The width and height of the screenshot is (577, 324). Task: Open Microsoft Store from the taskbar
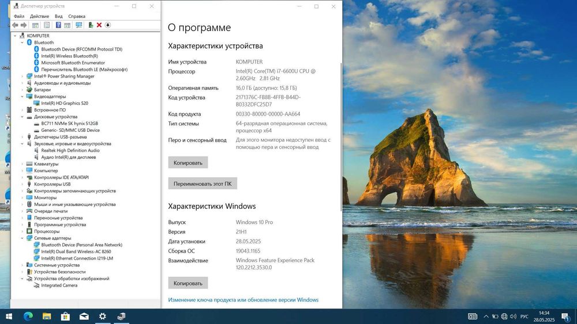65,317
